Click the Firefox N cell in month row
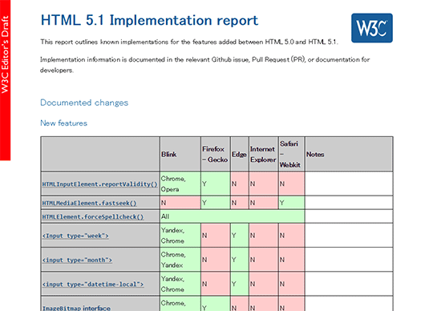Image resolution: width=421 pixels, height=311 pixels. [x=216, y=260]
